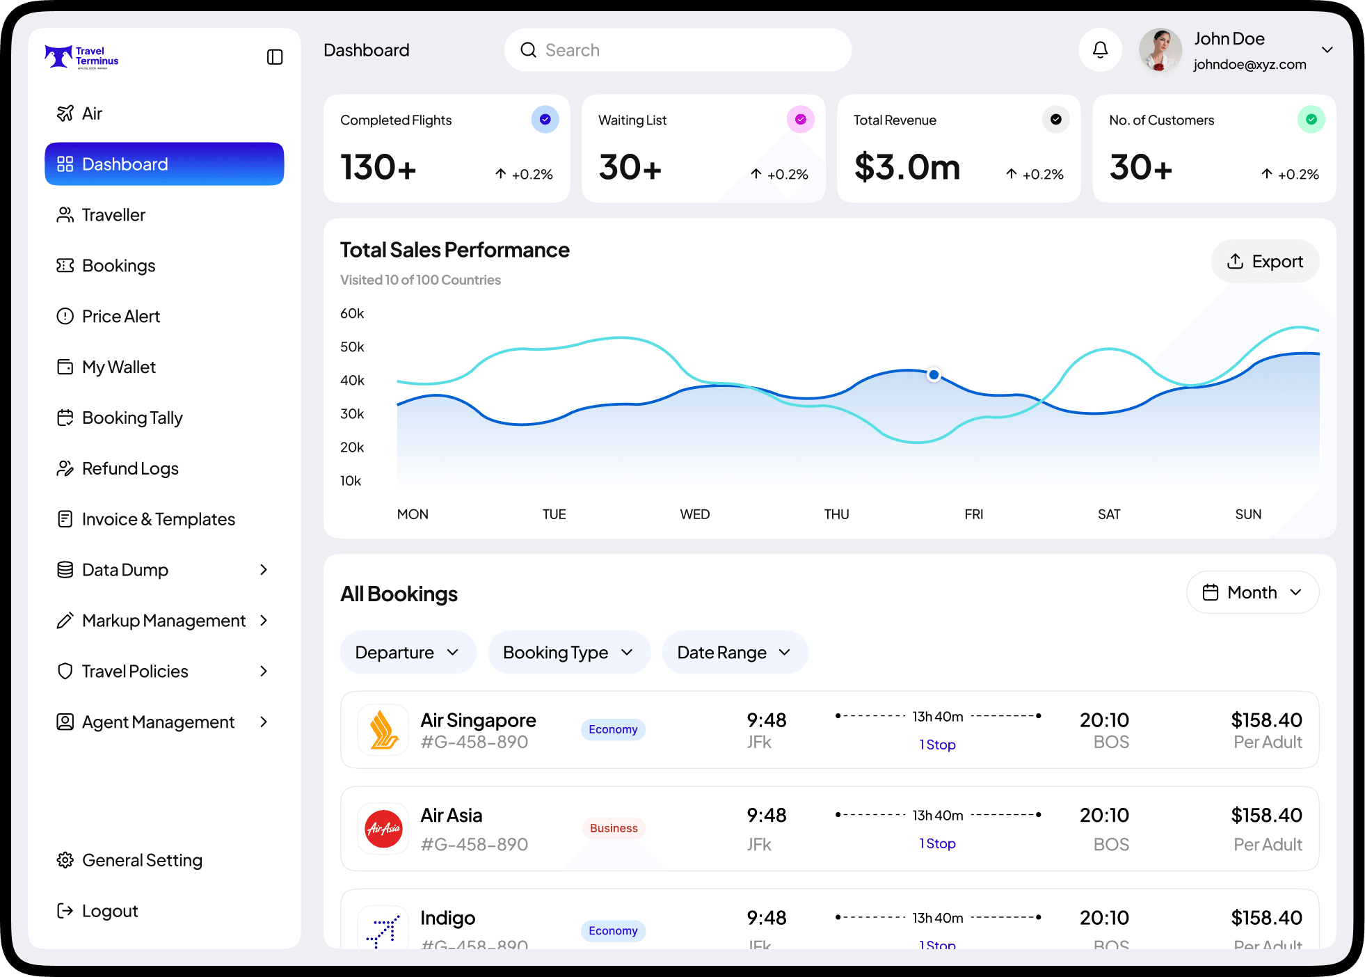Open the Bookings menu item
Image resolution: width=1365 pixels, height=977 pixels.
point(118,266)
